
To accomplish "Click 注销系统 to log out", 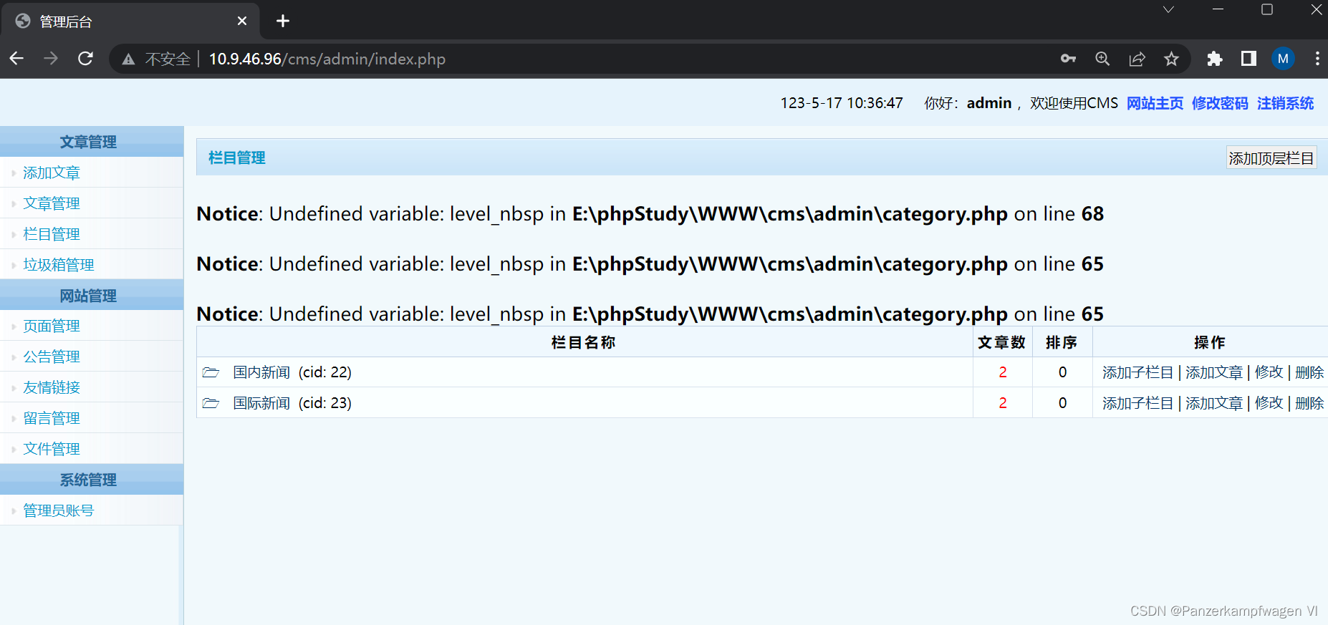I will pyautogui.click(x=1285, y=103).
